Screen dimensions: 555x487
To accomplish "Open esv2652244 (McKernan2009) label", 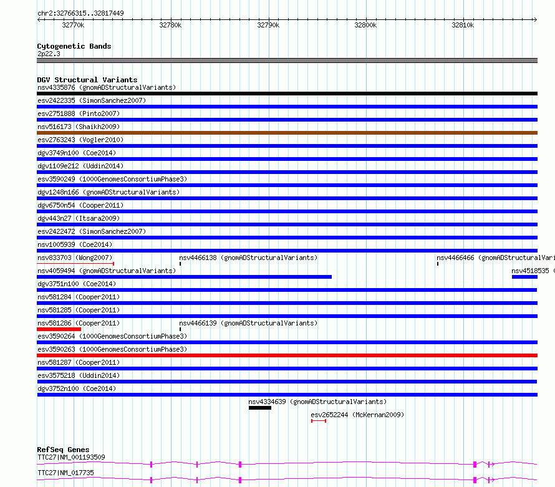I will point(357,415).
